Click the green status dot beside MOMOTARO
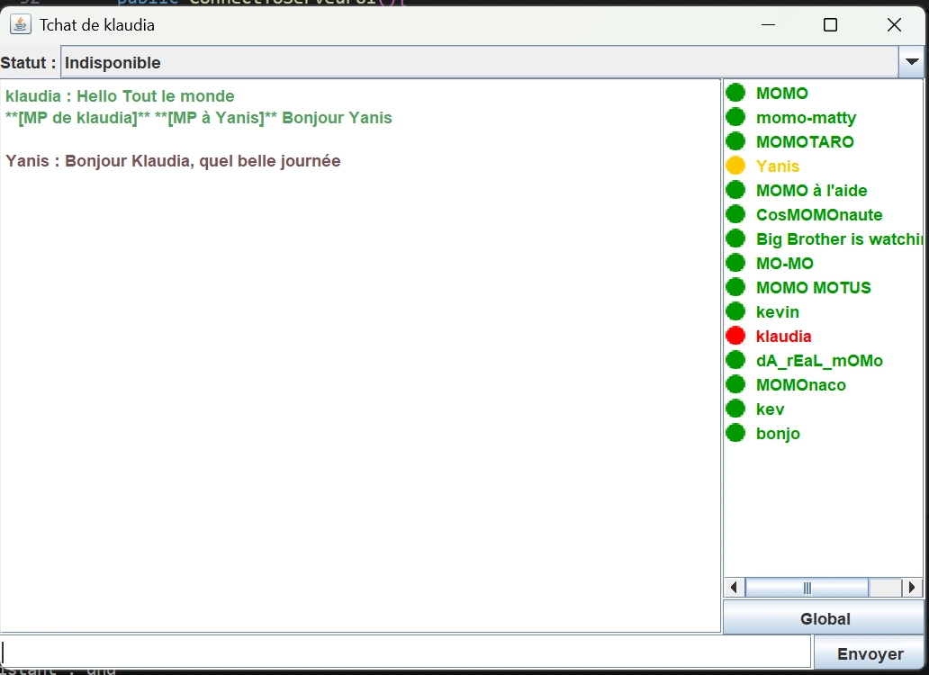929x675 pixels. [x=735, y=141]
